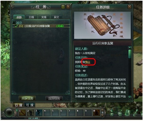
Task: Switch to the 支线 tab
Action: (44, 17)
